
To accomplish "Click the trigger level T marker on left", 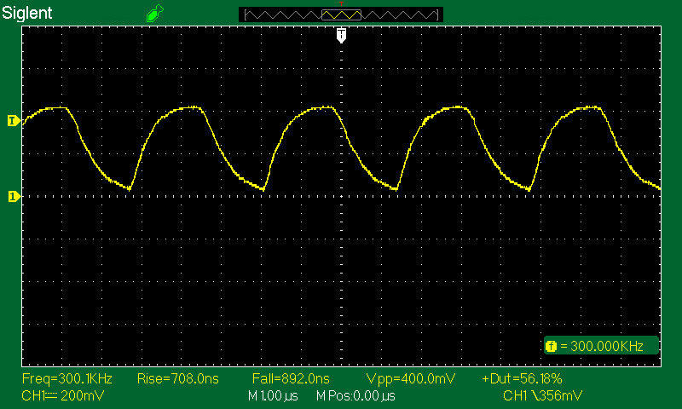I will 14,120.
